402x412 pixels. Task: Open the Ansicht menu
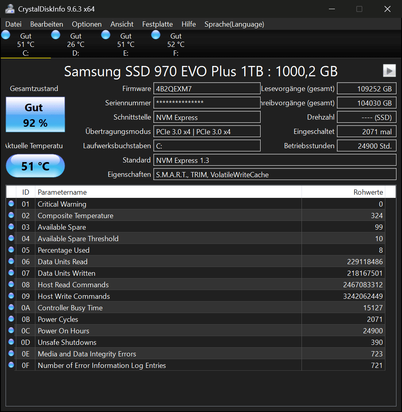[122, 24]
